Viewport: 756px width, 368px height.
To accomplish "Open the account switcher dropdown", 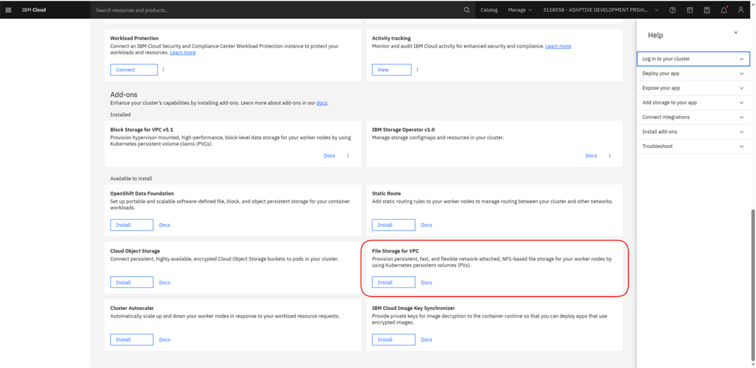I will [x=601, y=10].
